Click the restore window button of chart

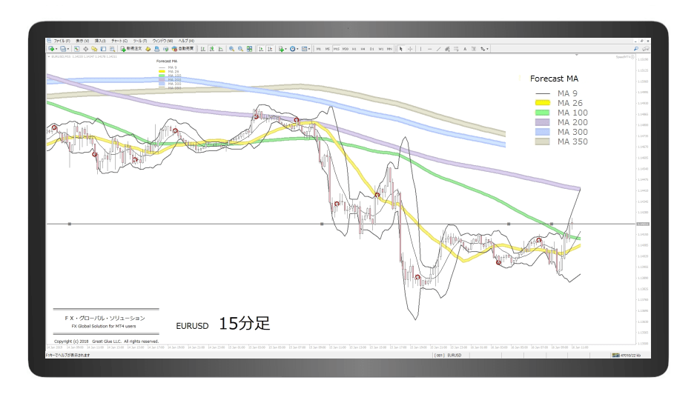click(642, 41)
